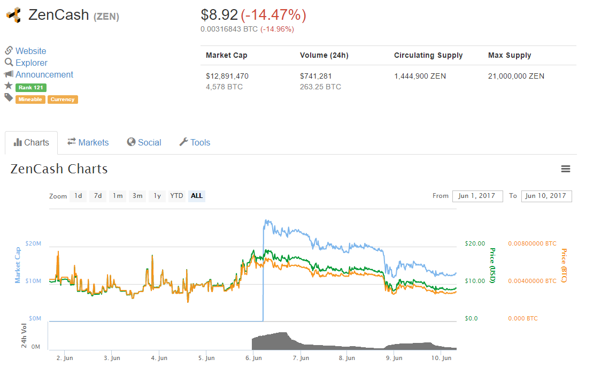Click the 2. Jun date marker on the timeline

[65, 358]
